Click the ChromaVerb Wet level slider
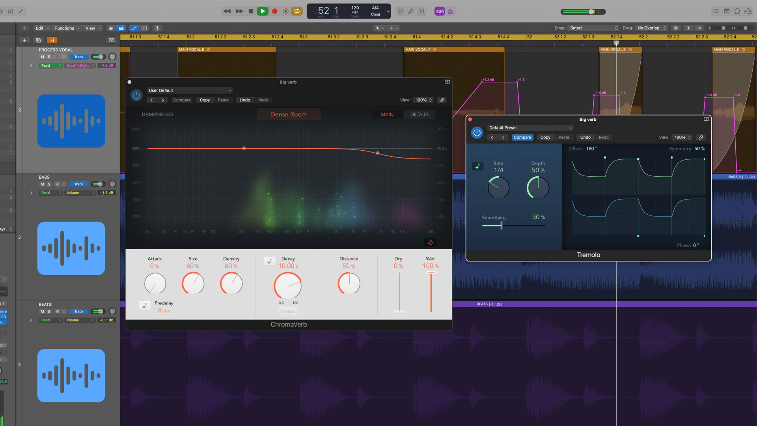 431,292
